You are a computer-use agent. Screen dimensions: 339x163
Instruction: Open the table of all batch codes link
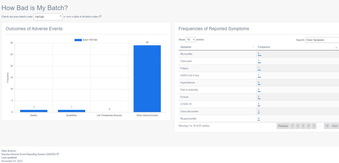coord(86,17)
